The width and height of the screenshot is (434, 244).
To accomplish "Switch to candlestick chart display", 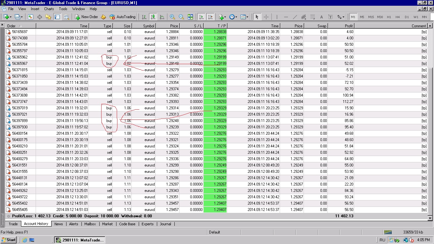I will 153,17.
